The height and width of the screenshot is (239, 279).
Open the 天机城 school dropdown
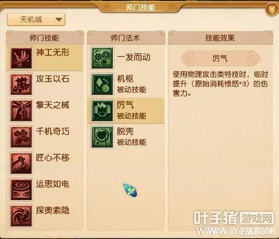36,19
